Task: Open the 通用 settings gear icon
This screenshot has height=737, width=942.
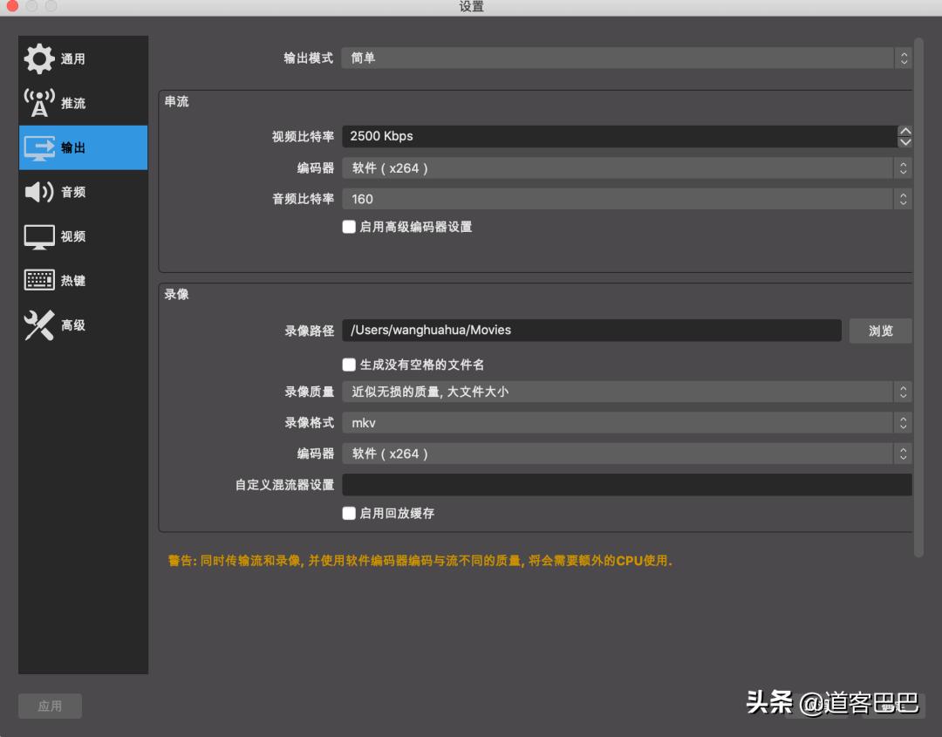Action: (x=39, y=58)
